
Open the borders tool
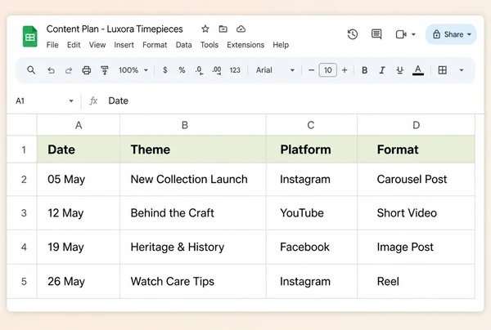(443, 70)
